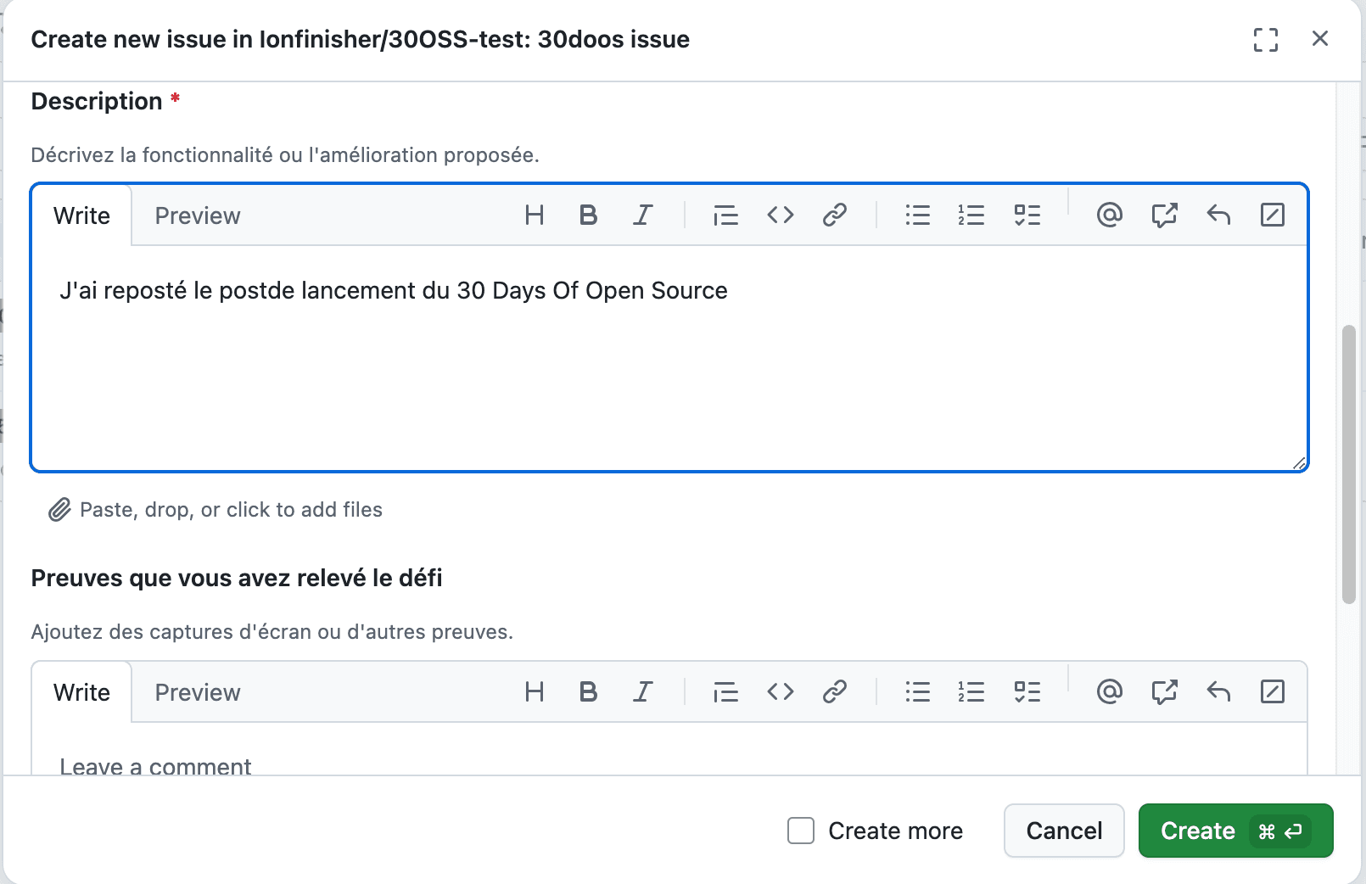
Task: Switch to Preview tab of Description
Action: click(198, 215)
